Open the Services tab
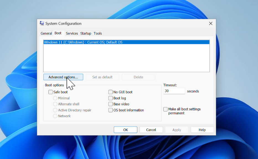The height and width of the screenshot is (159, 258). click(72, 33)
